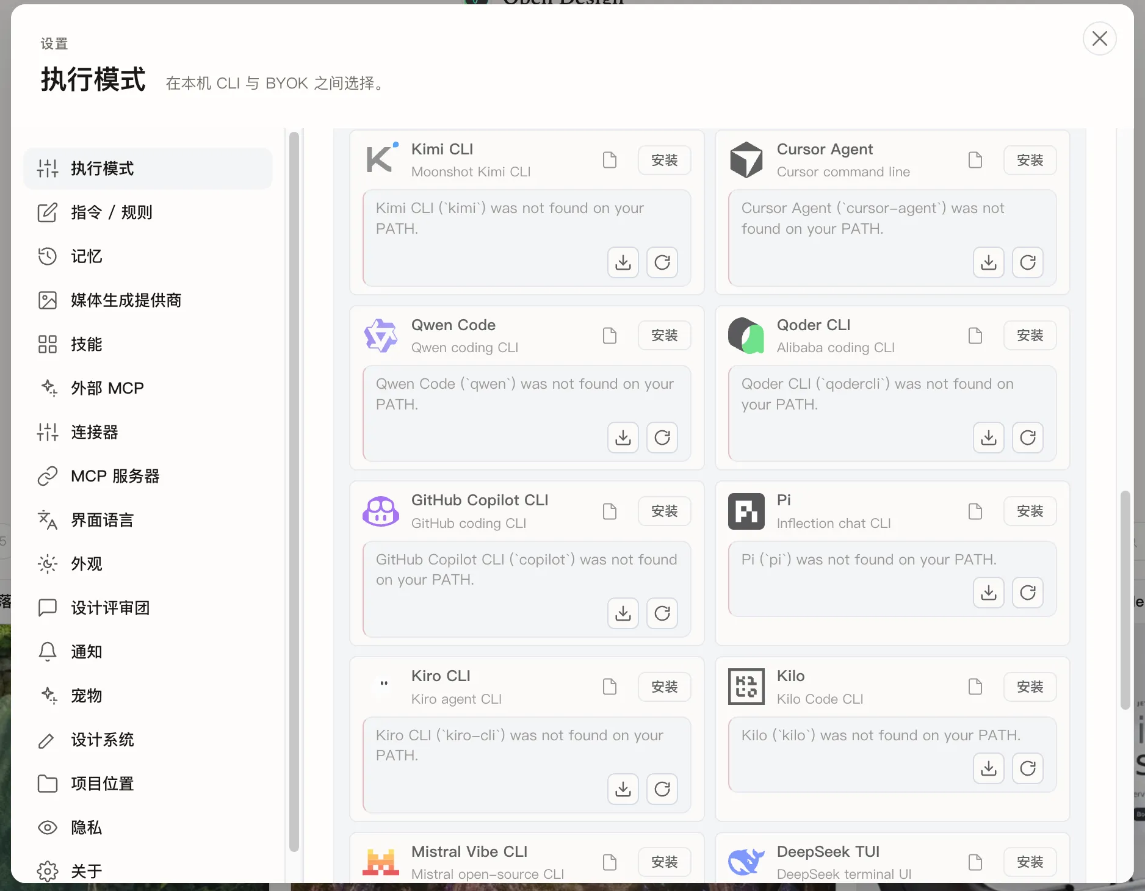Open Kiro CLI docs page icon
This screenshot has width=1145, height=891.
[x=609, y=687]
